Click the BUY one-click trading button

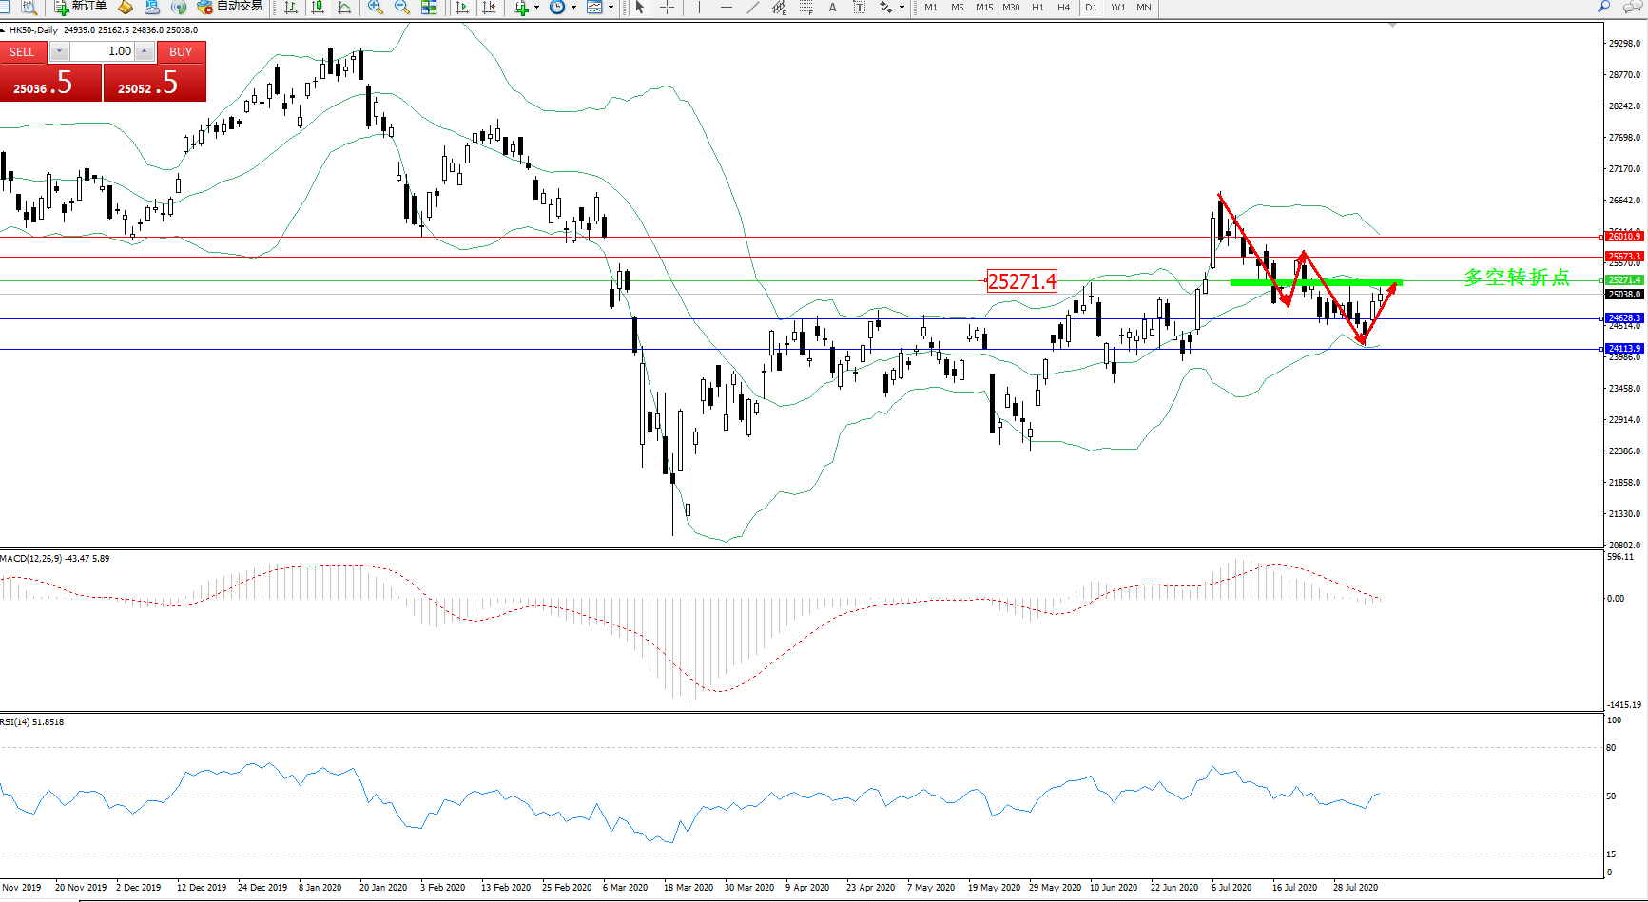[x=181, y=52]
